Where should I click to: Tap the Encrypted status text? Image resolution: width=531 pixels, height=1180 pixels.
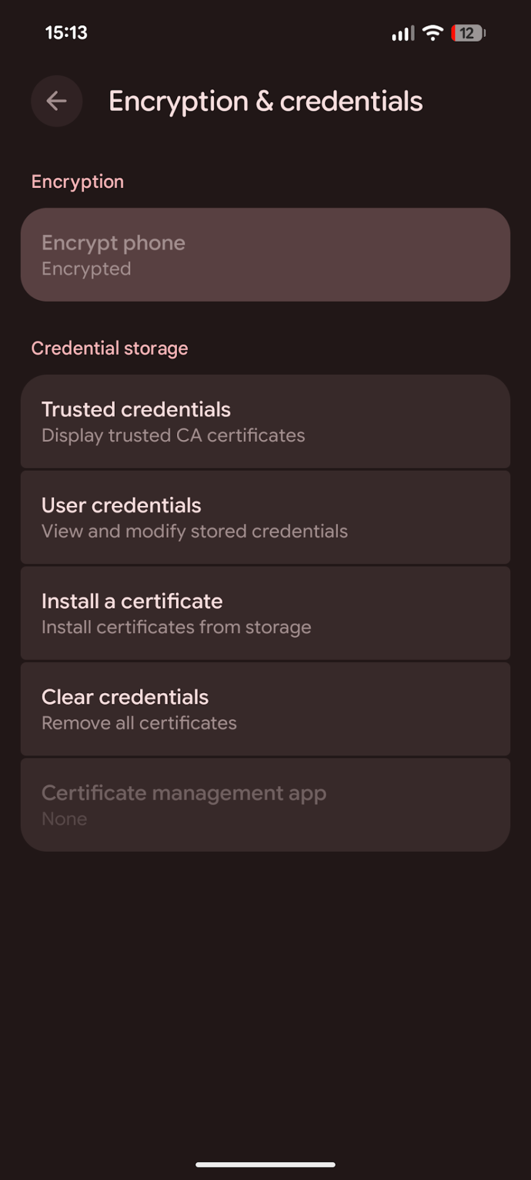point(86,269)
